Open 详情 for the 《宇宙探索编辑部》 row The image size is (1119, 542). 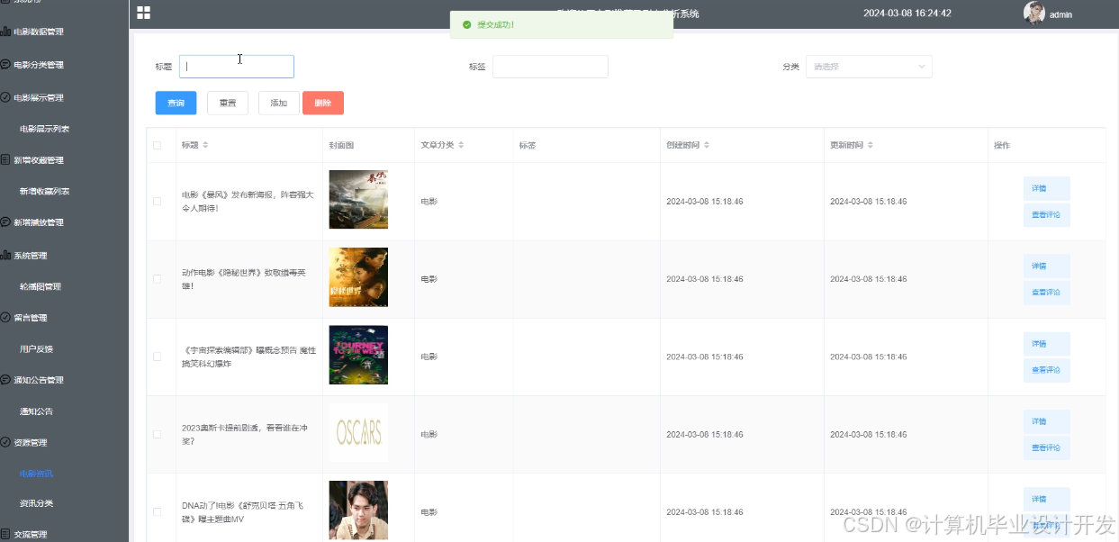point(1046,344)
